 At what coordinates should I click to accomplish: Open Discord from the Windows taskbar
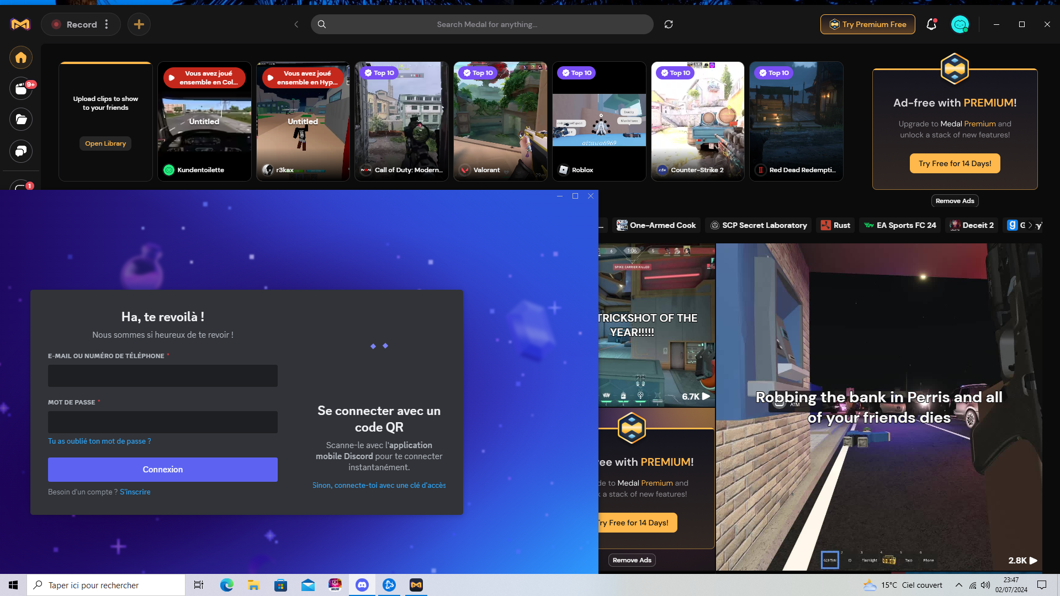pyautogui.click(x=362, y=585)
